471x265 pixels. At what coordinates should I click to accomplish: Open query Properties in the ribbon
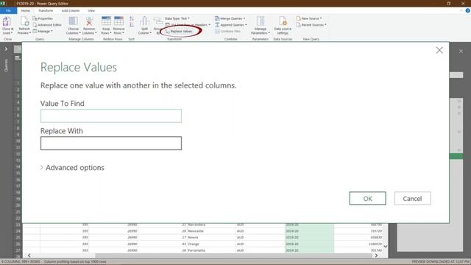(x=43, y=18)
